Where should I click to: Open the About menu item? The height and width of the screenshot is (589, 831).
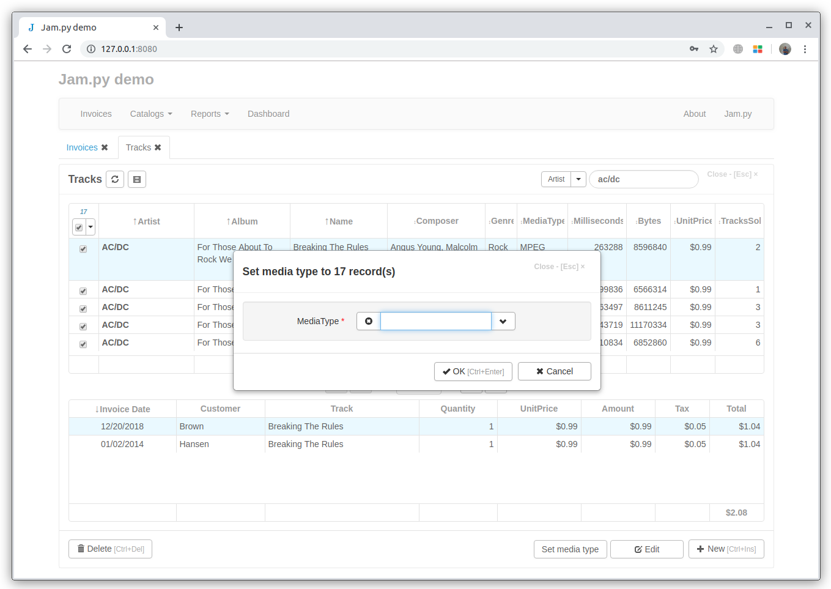[x=695, y=114]
